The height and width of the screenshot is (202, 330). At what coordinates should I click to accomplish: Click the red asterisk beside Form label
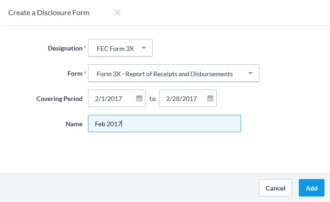[x=85, y=73]
